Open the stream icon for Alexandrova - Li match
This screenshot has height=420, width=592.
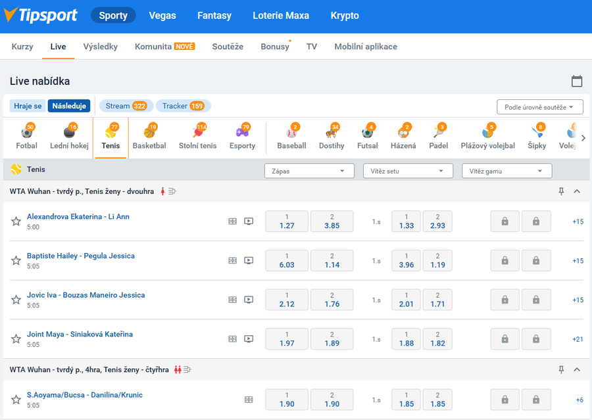click(249, 222)
